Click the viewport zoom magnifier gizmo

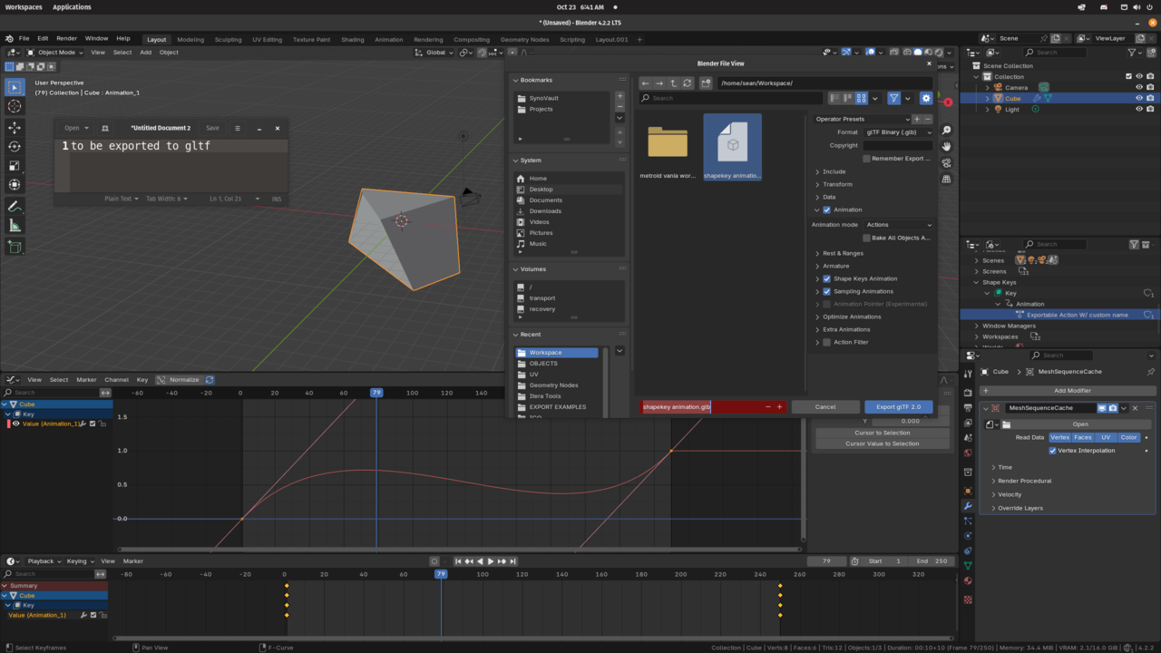[947, 131]
